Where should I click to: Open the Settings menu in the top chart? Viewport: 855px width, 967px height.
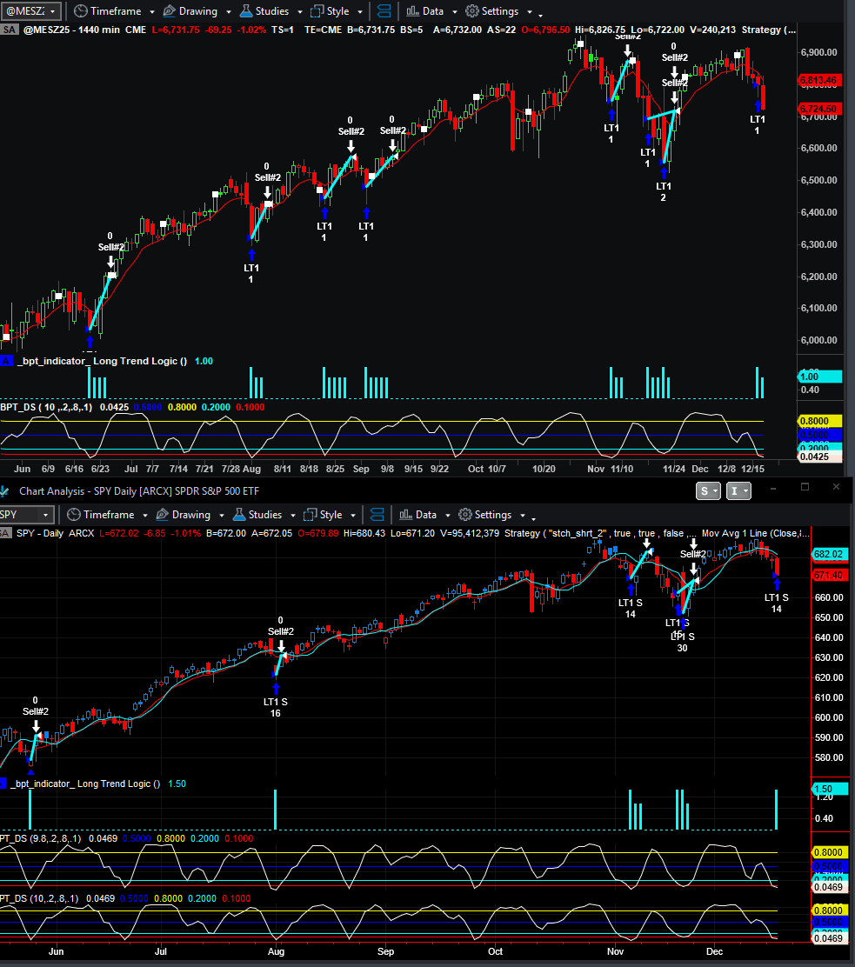(x=498, y=11)
